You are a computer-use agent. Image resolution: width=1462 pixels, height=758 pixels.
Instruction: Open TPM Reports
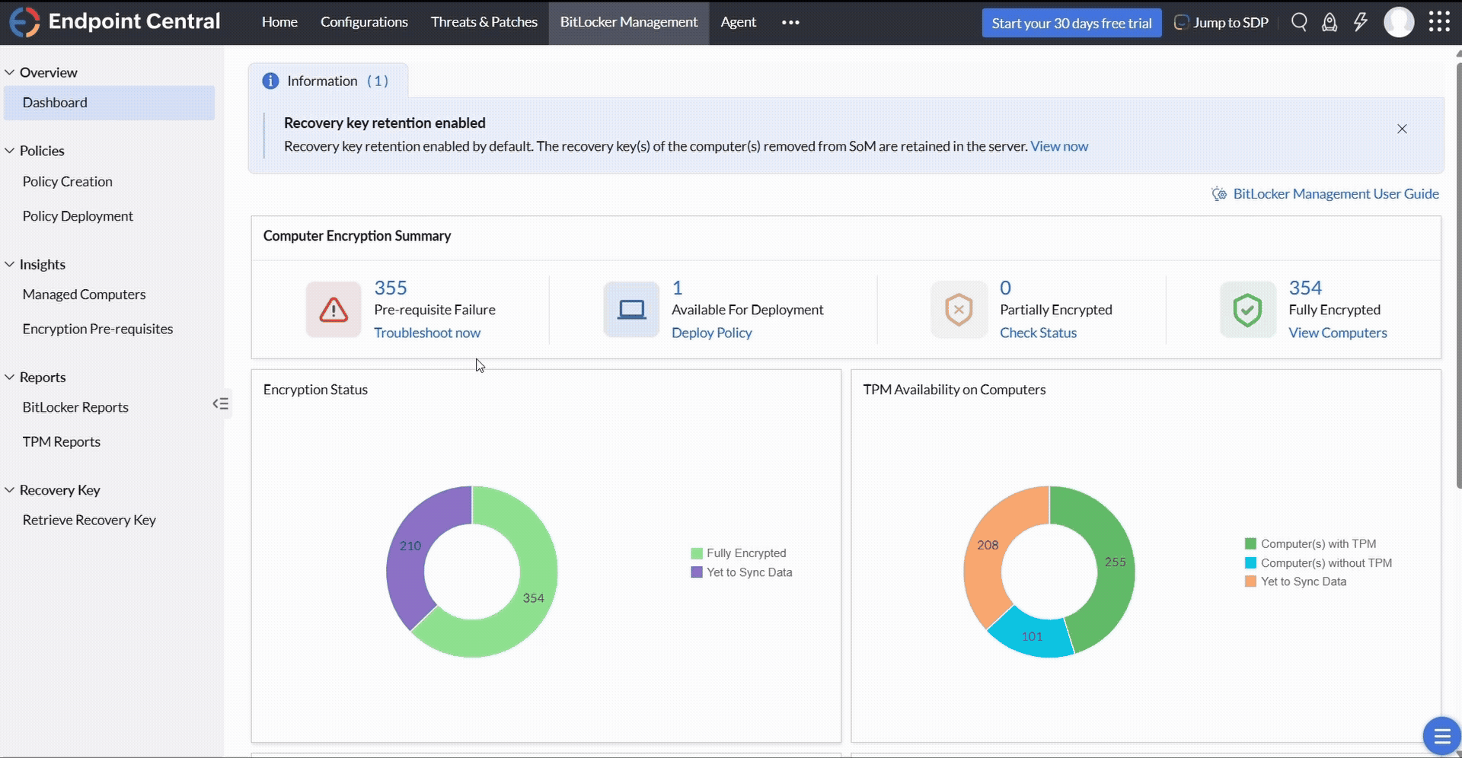[x=61, y=441]
